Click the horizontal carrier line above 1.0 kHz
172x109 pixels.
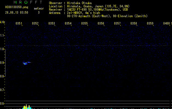pos(88,46)
